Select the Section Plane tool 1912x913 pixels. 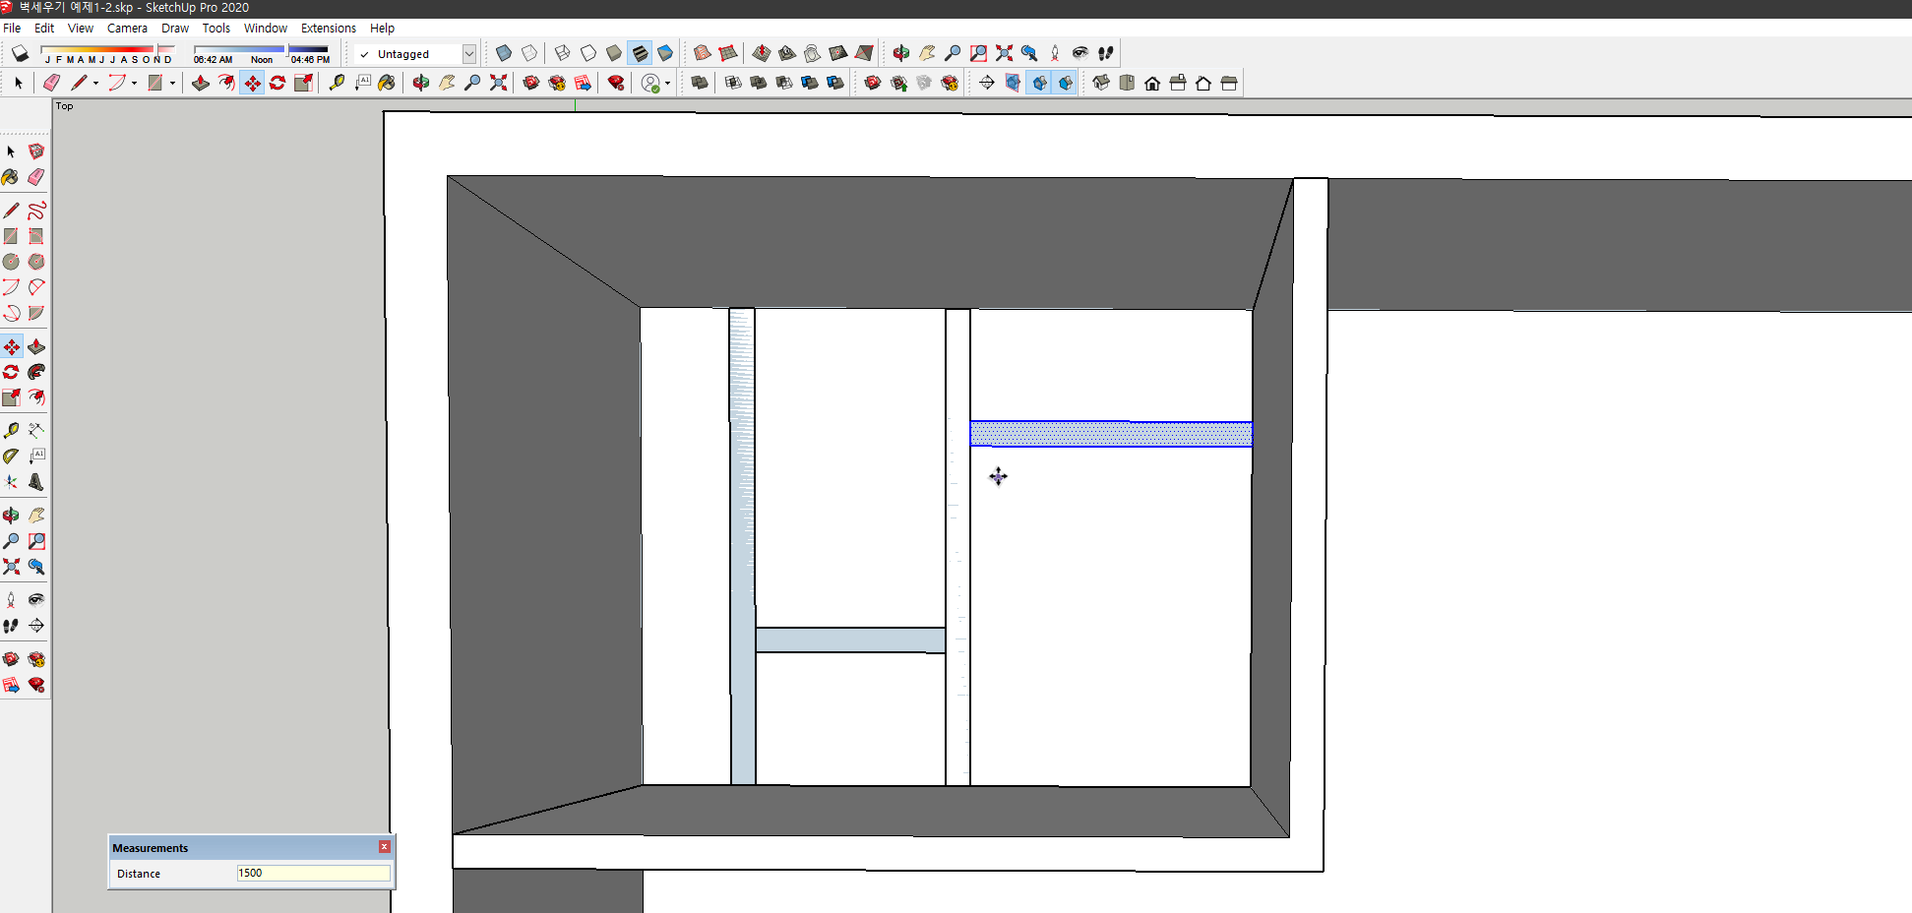[x=987, y=83]
